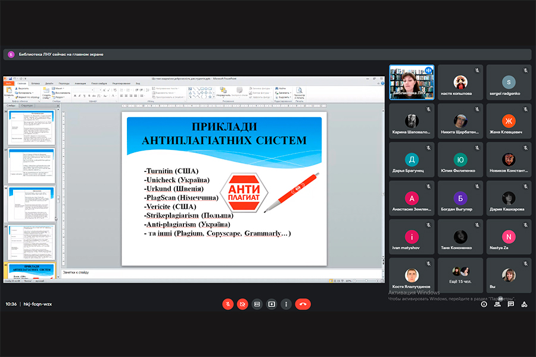The width and height of the screenshot is (536, 357).
Task: Click the muted mic icon on sergei radgenko's tile
Action: click(x=525, y=70)
